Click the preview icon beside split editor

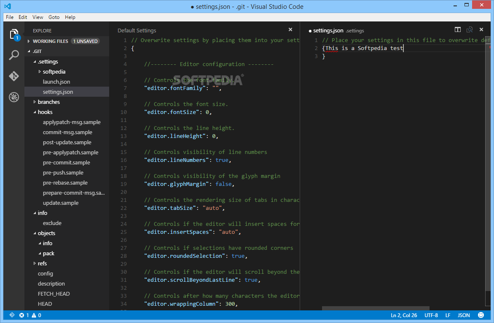[x=470, y=29]
